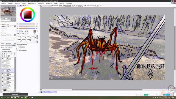Screen dimensions: 176x99
Task: Open the Файл menu
Action: (x=4, y=3)
